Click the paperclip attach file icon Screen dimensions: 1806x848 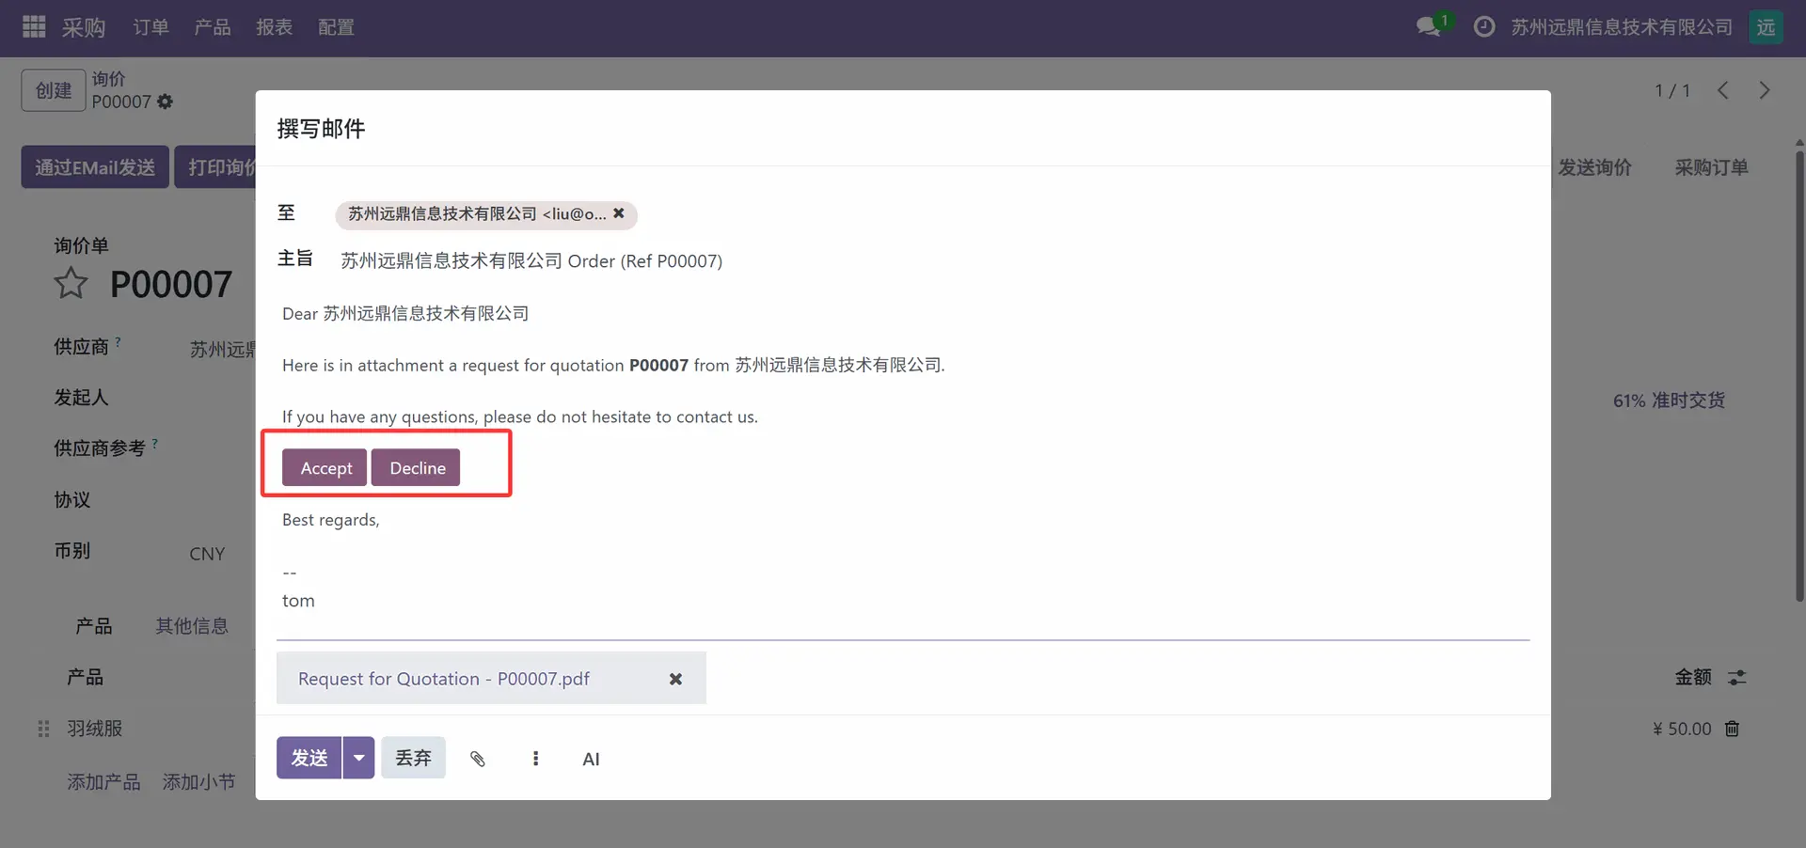pos(478,759)
